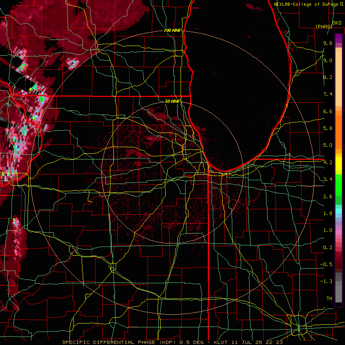Click the 5.8 scale value
345x345 pixels.
(x=328, y=128)
